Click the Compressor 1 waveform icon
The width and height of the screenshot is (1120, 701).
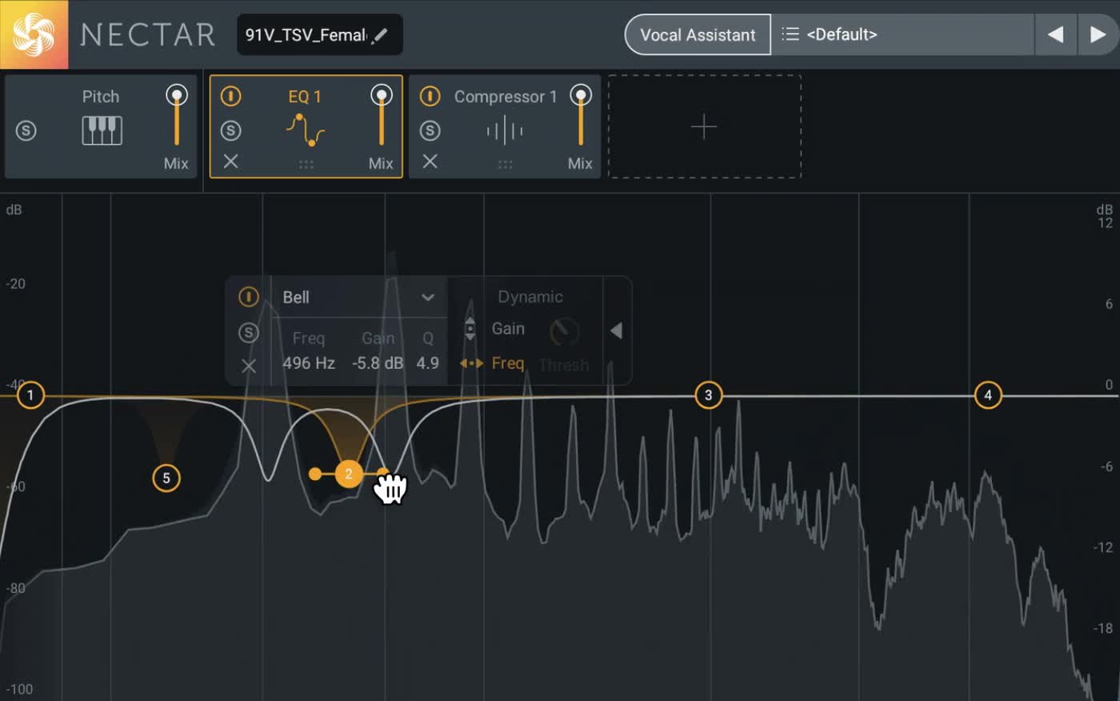point(505,130)
